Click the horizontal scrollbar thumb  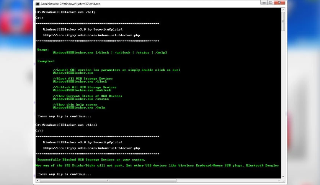[x=108, y=180]
